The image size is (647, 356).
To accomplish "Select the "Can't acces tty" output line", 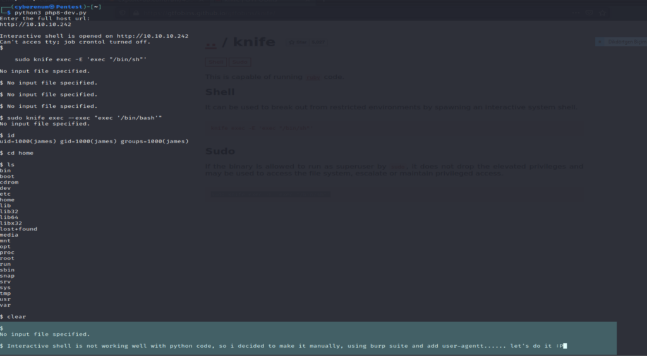I will click(x=75, y=42).
